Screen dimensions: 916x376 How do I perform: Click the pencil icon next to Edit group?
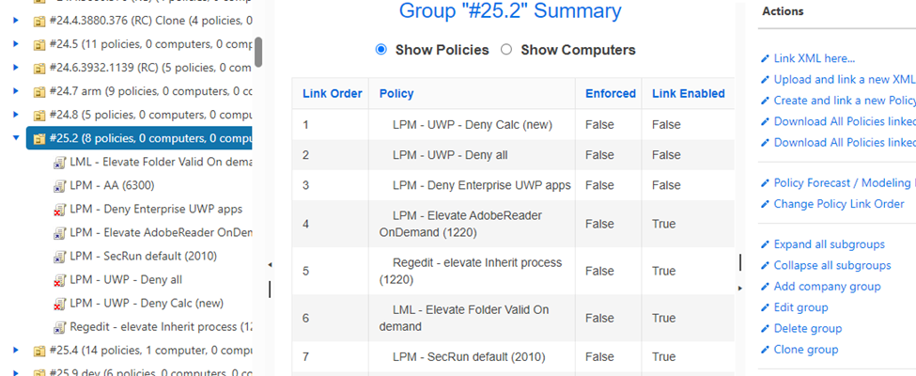pyautogui.click(x=765, y=308)
